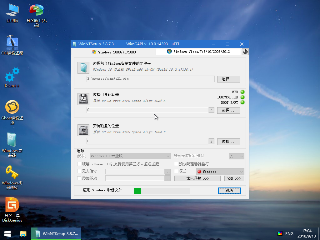Enable the 添加驱动 add drivers checkbox
320x240 pixels.
tap(79, 178)
